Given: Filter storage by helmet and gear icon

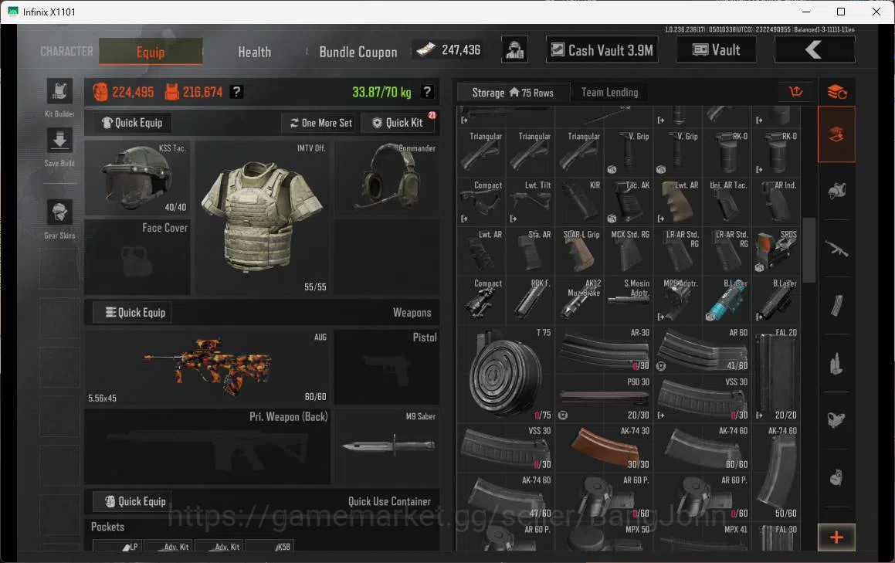Looking at the screenshot, I should (837, 192).
